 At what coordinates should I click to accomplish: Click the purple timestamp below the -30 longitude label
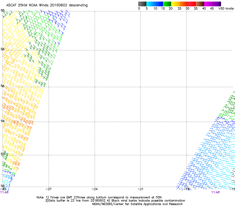coord(4,192)
